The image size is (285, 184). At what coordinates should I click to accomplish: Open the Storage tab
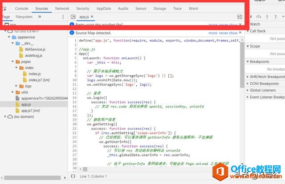[x=159, y=8]
